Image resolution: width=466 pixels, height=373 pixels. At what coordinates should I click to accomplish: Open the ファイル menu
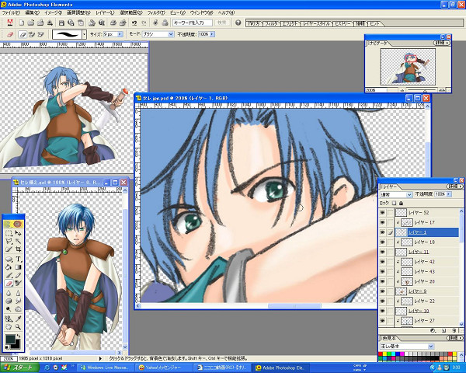pyautogui.click(x=11, y=12)
